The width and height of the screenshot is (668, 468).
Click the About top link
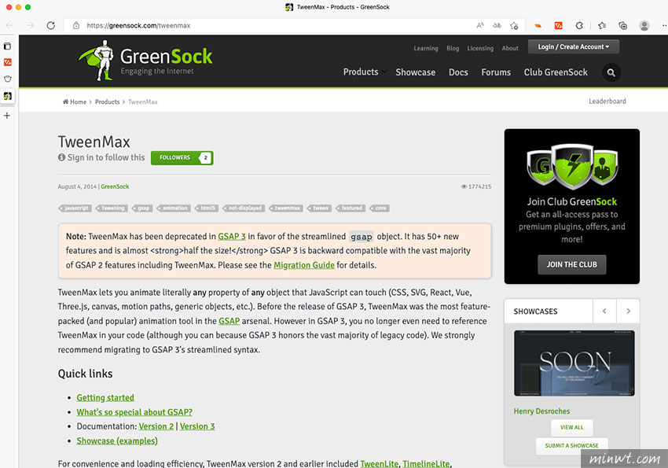pyautogui.click(x=510, y=48)
